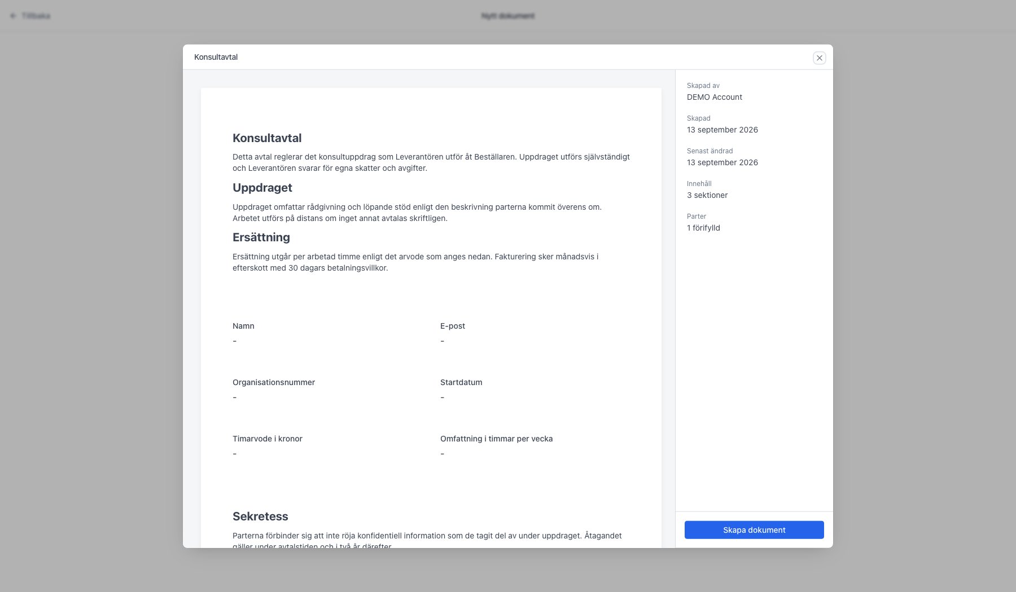Click the back arrow icon beside Tillbaka

(x=13, y=16)
